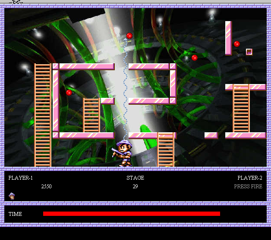
Task: Click the short ladder inside the left pink frame
Action: 91,115
